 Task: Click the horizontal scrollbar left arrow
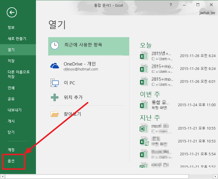coord(2,176)
